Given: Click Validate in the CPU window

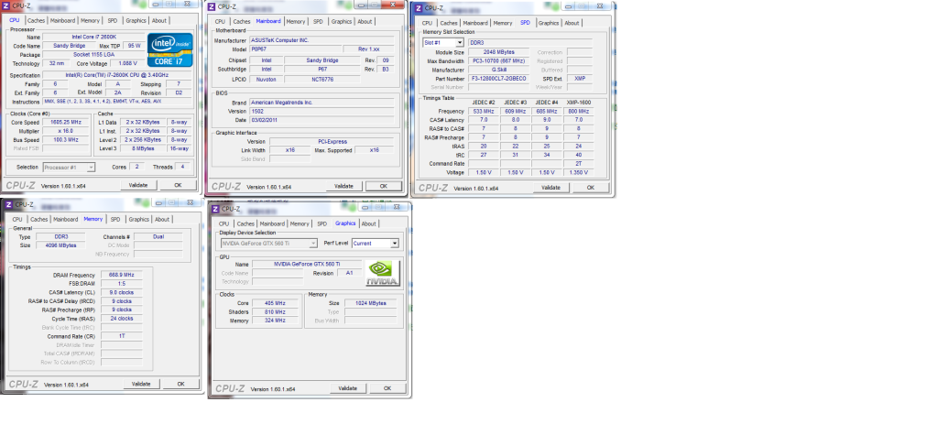Looking at the screenshot, I should (138, 185).
